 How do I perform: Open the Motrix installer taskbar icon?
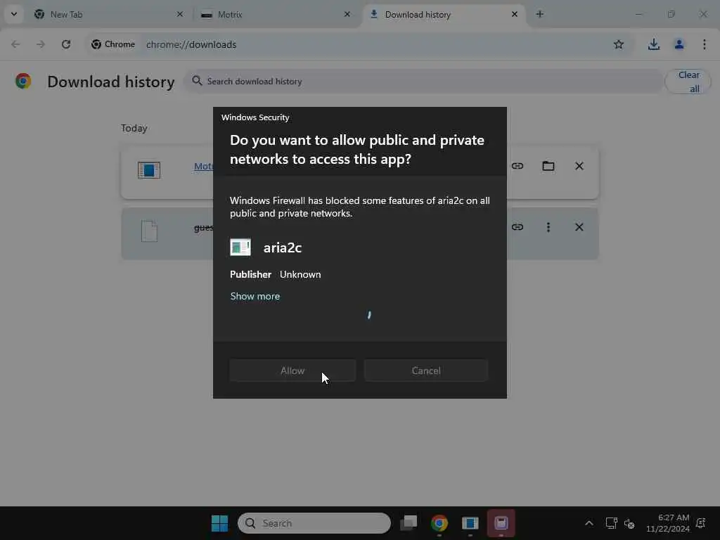pyautogui.click(x=470, y=523)
